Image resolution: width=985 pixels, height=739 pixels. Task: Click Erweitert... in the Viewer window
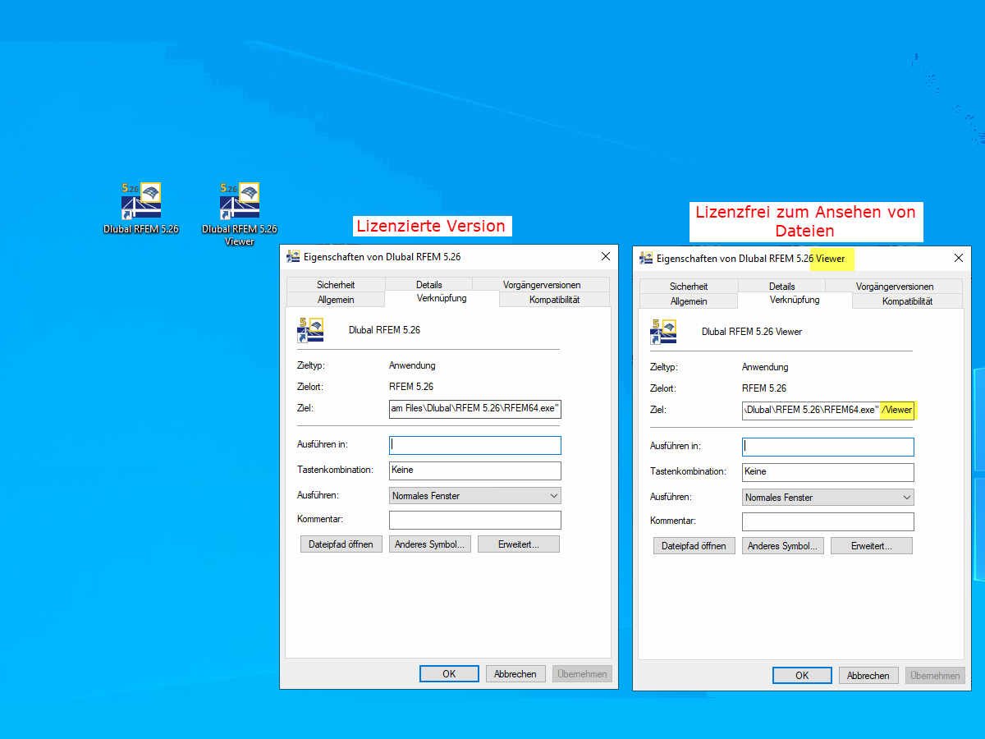pyautogui.click(x=872, y=546)
